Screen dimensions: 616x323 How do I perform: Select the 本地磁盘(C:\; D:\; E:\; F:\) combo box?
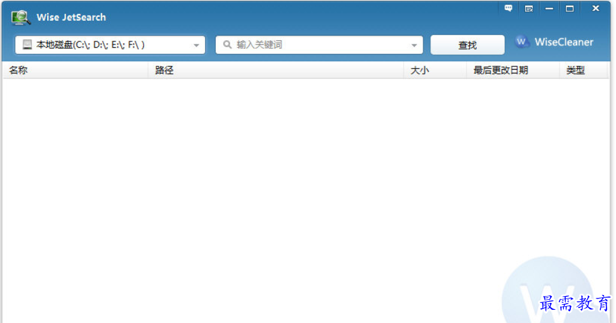coord(110,45)
